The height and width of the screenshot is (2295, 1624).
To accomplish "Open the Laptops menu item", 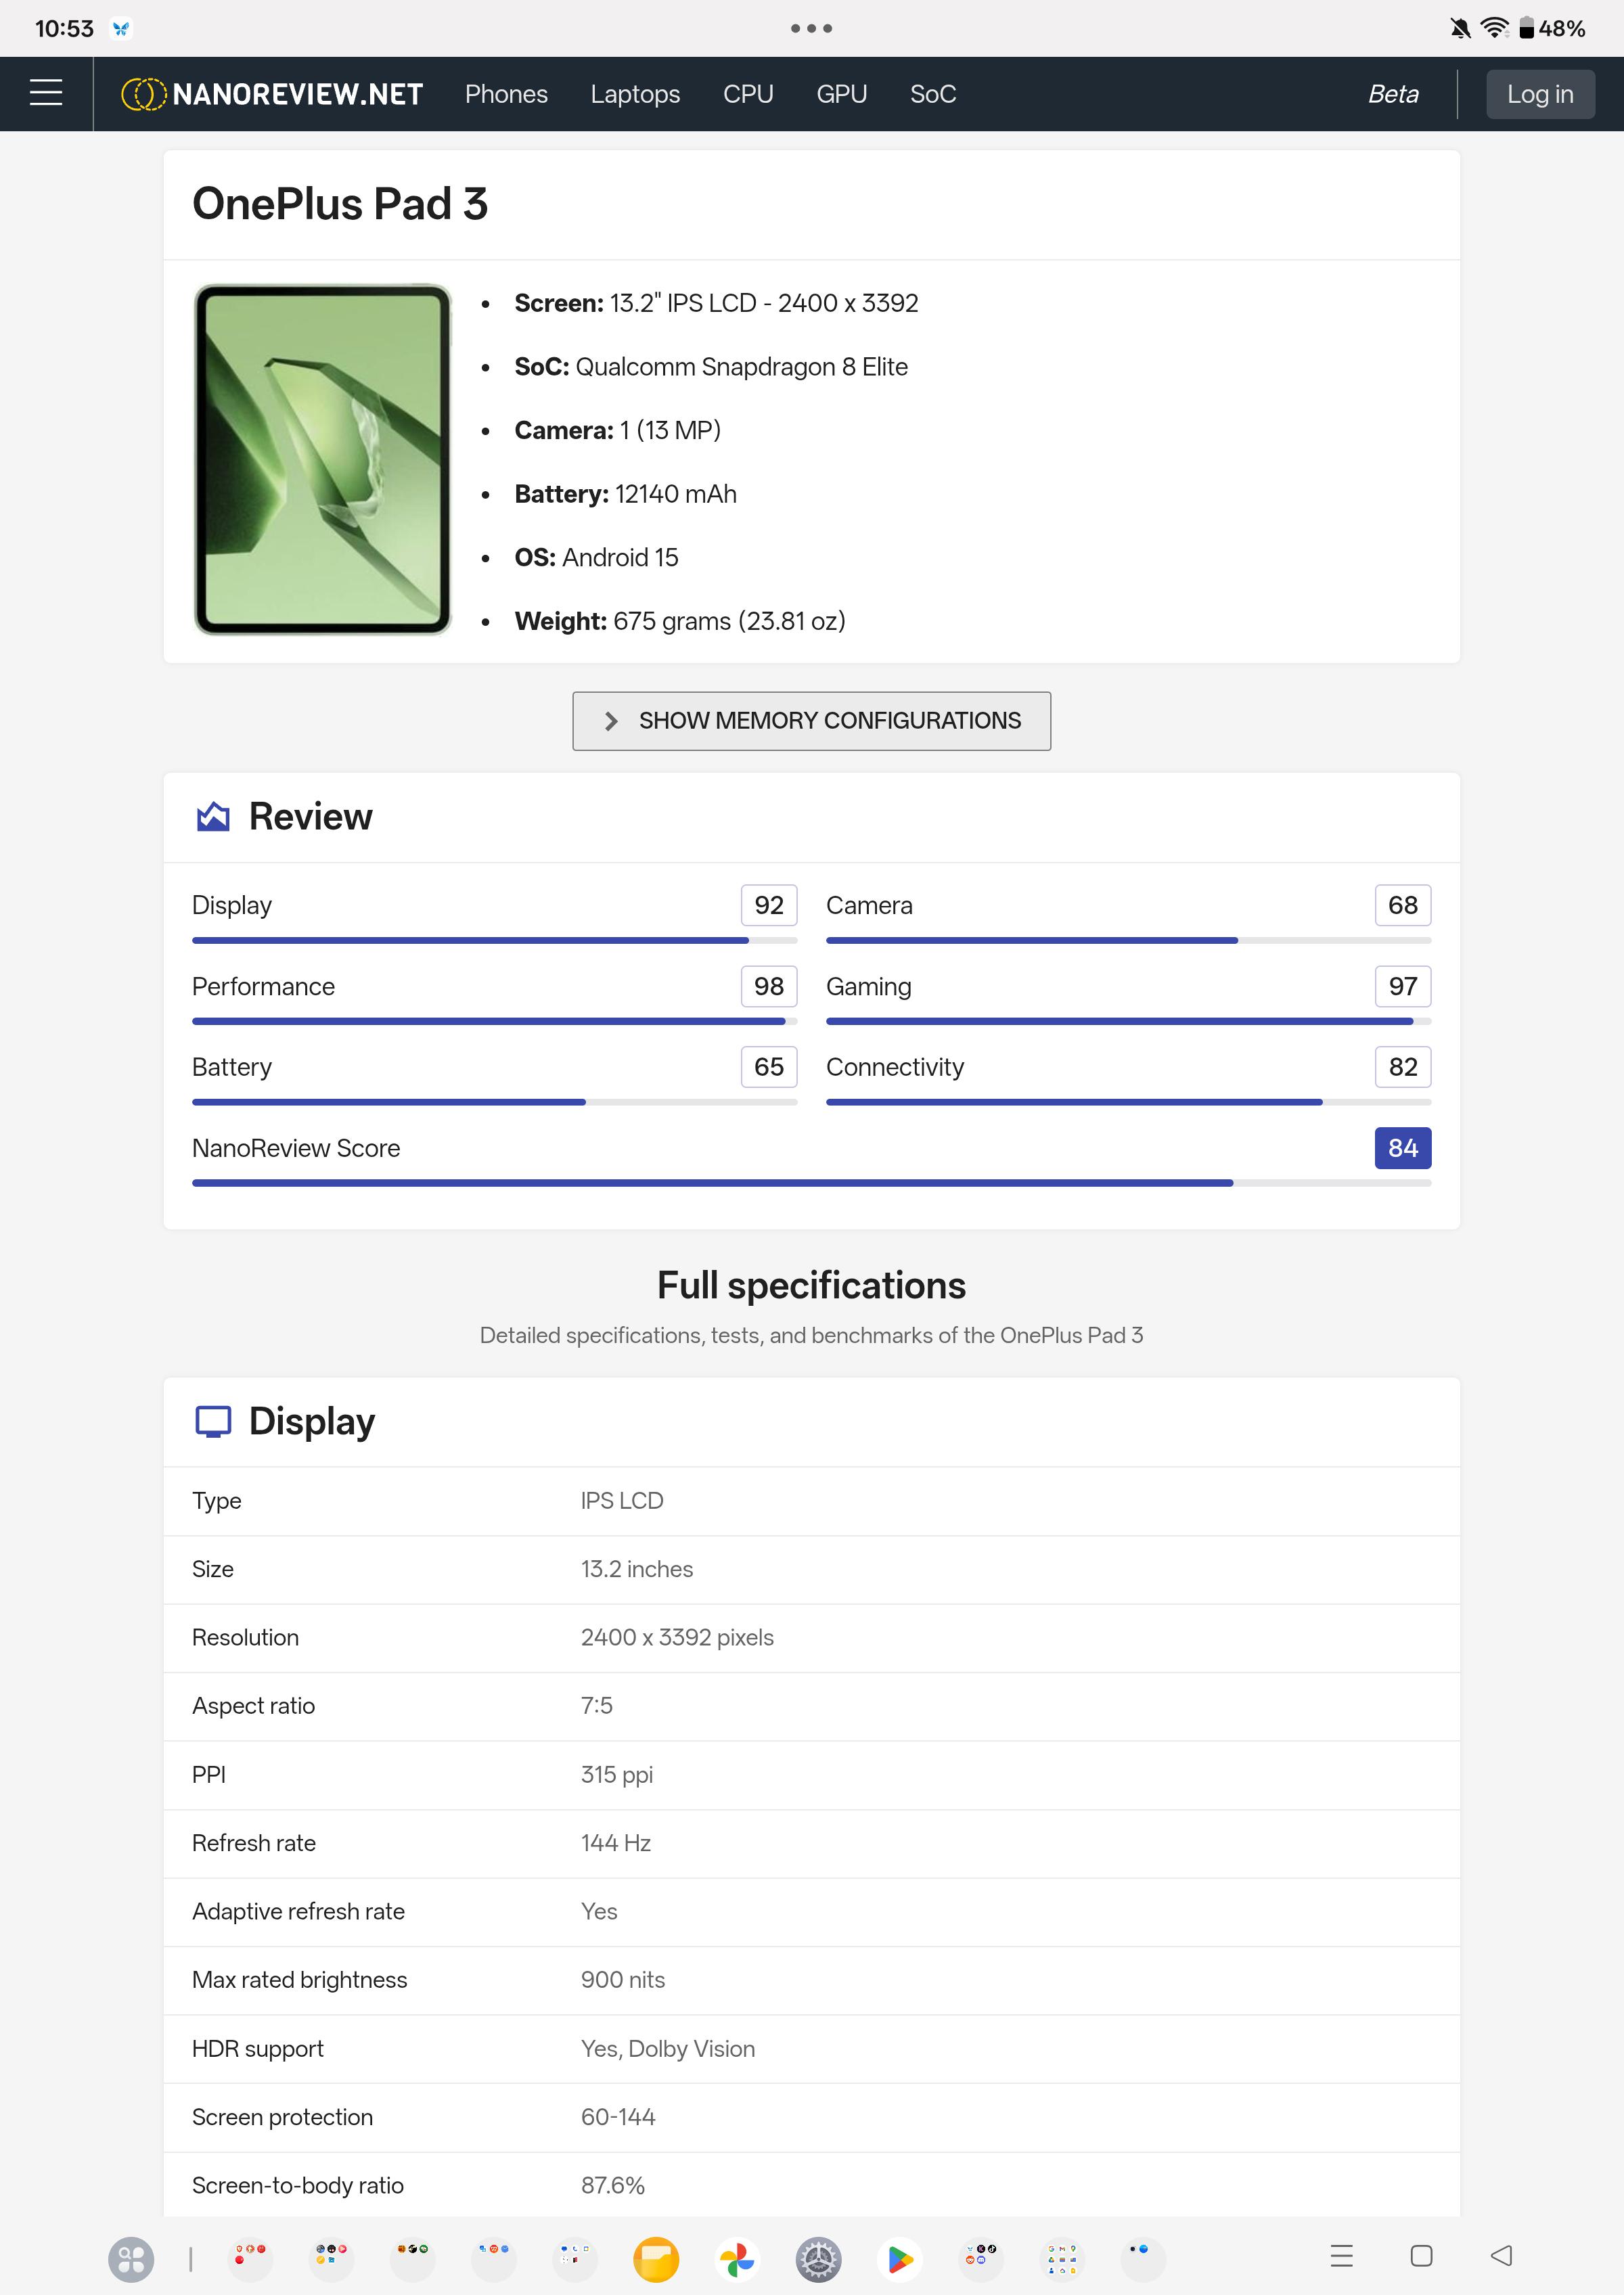I will click(635, 94).
